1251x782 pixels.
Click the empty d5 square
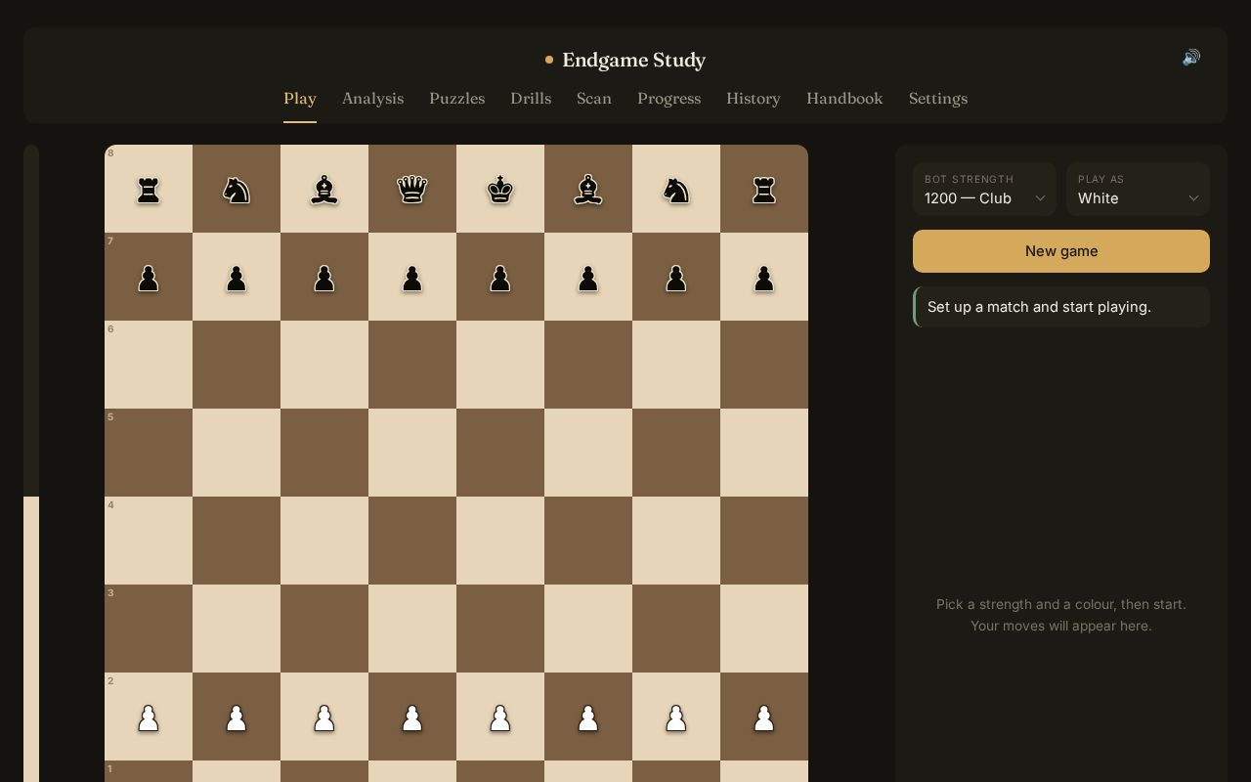pyautogui.click(x=412, y=453)
